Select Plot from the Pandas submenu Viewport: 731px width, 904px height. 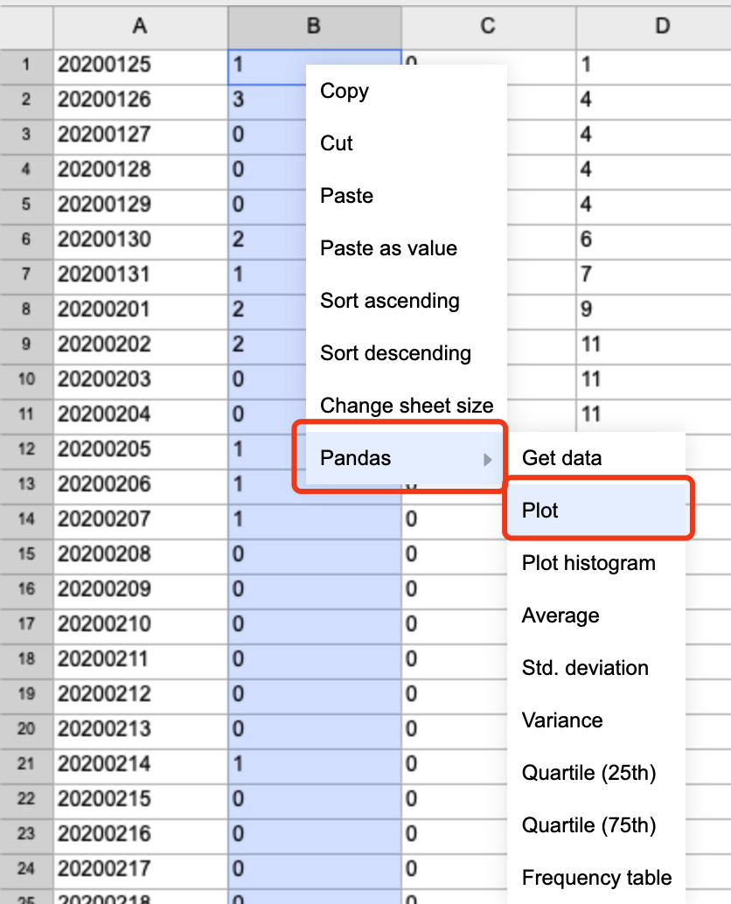click(x=540, y=511)
